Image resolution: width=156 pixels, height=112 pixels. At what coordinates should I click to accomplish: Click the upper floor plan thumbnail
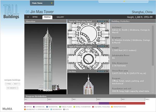88,59
